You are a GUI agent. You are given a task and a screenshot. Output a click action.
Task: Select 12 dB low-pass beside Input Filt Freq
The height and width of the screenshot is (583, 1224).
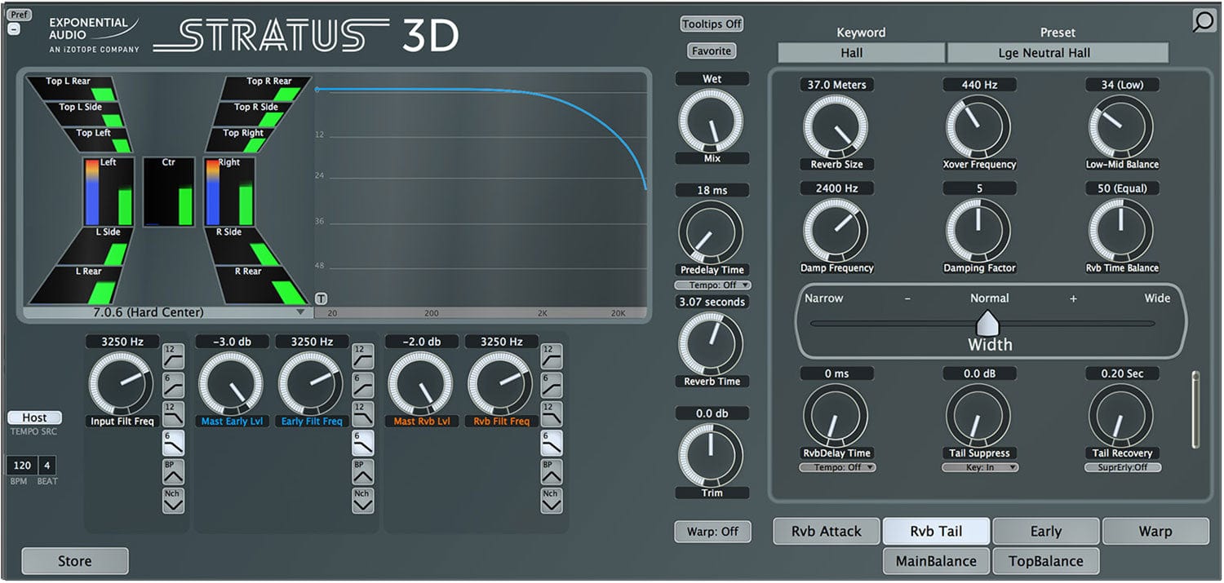(x=174, y=413)
